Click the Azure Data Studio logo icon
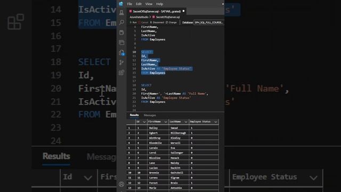 121,4
